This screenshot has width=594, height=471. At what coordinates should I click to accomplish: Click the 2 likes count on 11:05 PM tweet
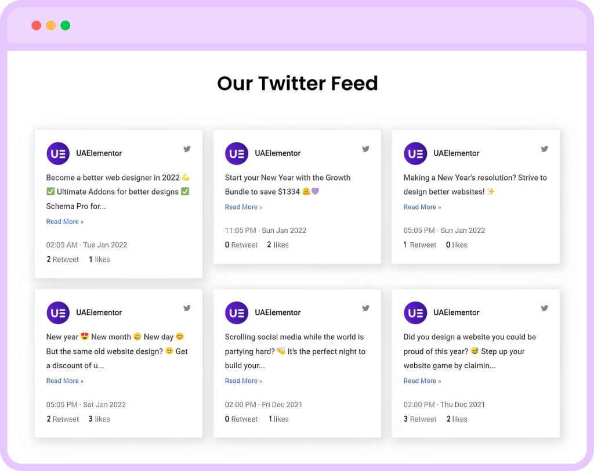click(278, 245)
